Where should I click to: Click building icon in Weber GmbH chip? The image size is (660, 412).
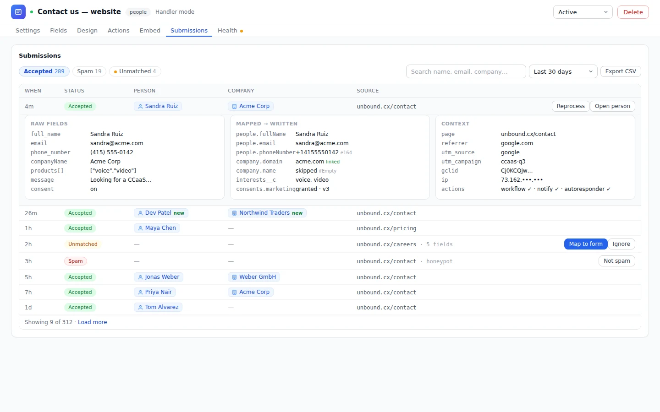pyautogui.click(x=234, y=277)
